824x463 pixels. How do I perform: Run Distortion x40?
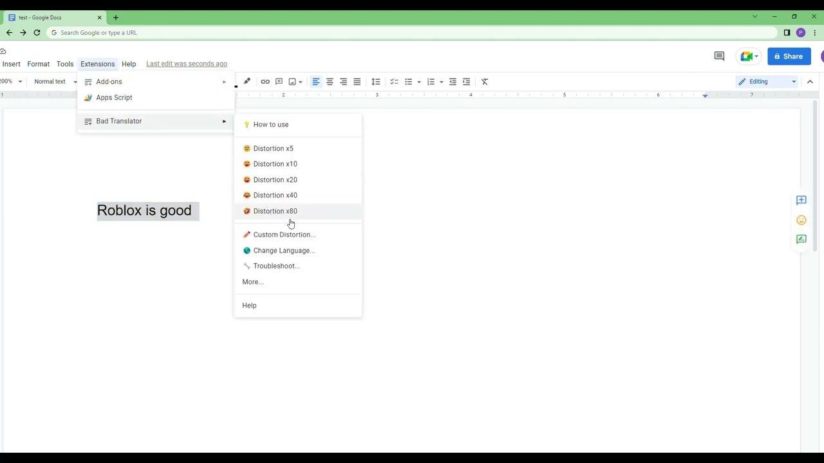coord(298,195)
